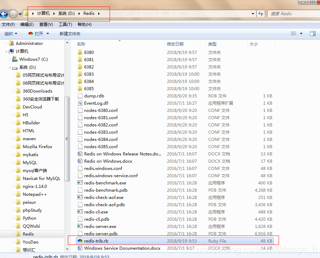Image resolution: width=320 pixels, height=258 pixels.
Task: Select the 6381 folder icon
Action: (x=80, y=59)
